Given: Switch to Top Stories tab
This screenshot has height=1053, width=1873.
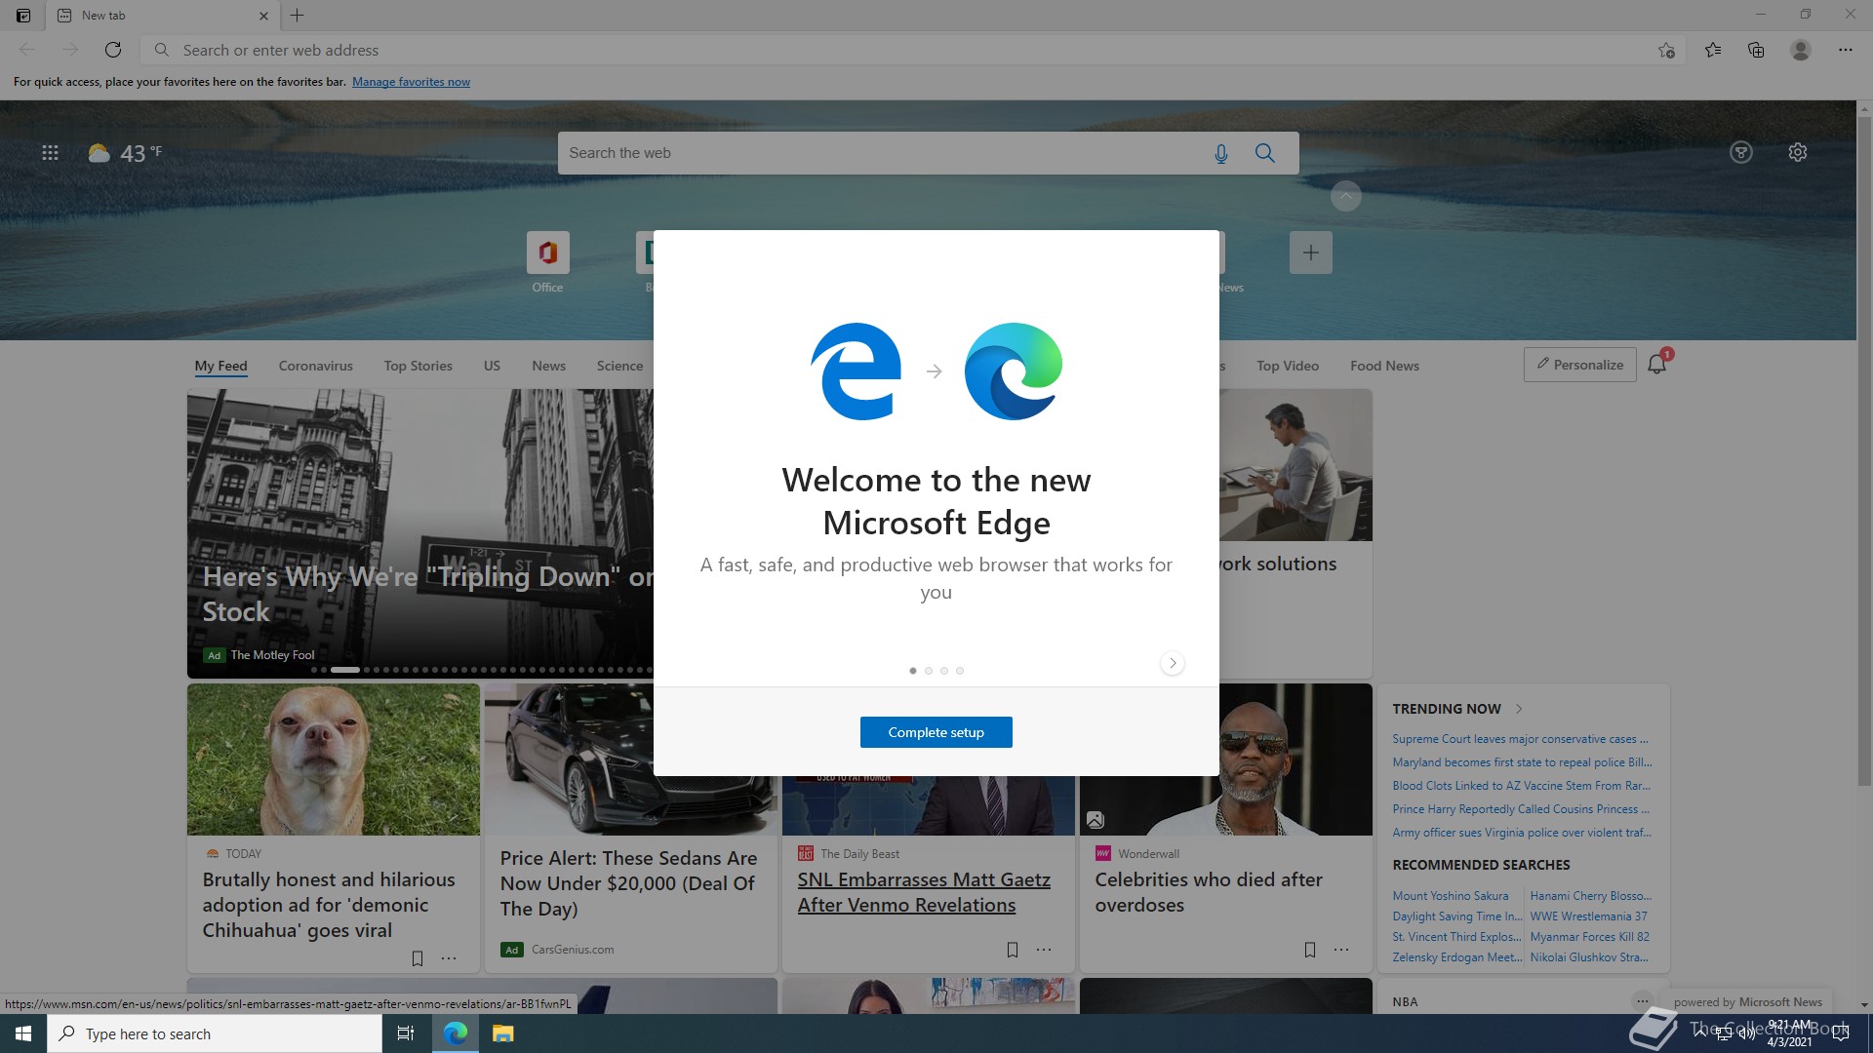Looking at the screenshot, I should click(418, 366).
